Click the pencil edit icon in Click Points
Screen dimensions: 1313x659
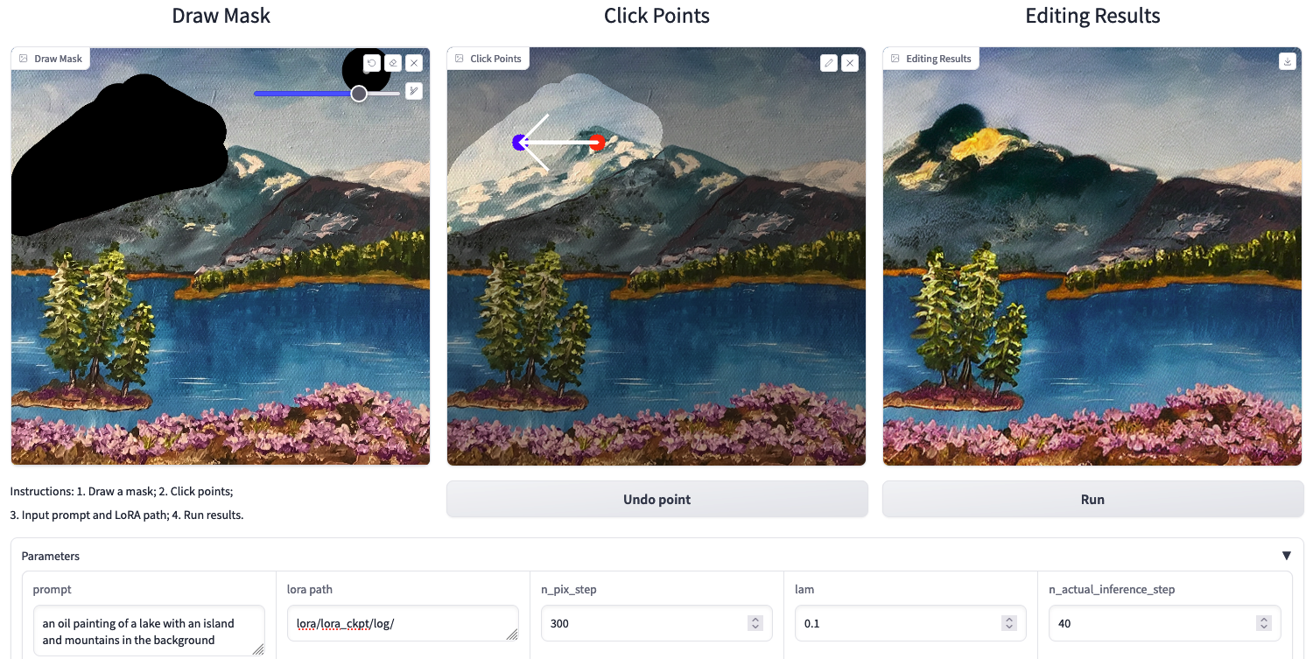click(x=829, y=63)
